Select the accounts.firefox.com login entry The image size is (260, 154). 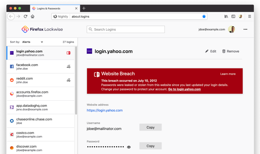click(x=40, y=94)
